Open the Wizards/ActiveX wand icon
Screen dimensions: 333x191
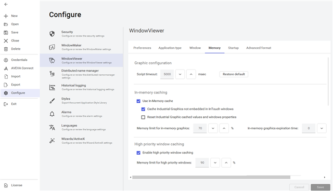[52, 141]
